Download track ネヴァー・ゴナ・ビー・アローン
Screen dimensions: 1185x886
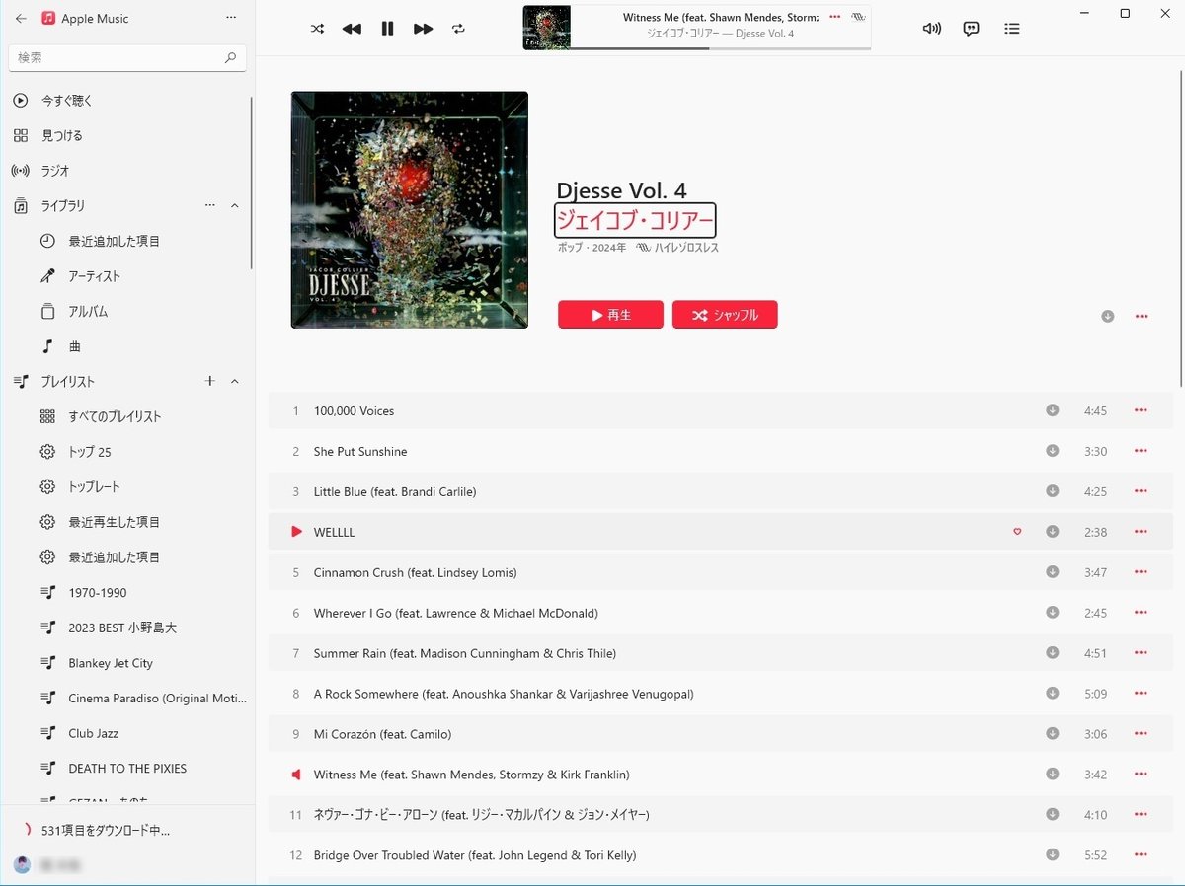[x=1053, y=815]
